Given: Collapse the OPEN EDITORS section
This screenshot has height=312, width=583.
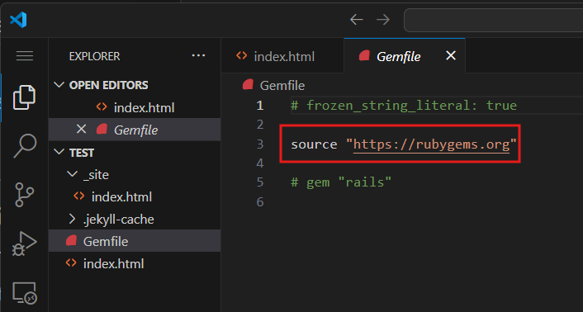Looking at the screenshot, I should [135, 85].
